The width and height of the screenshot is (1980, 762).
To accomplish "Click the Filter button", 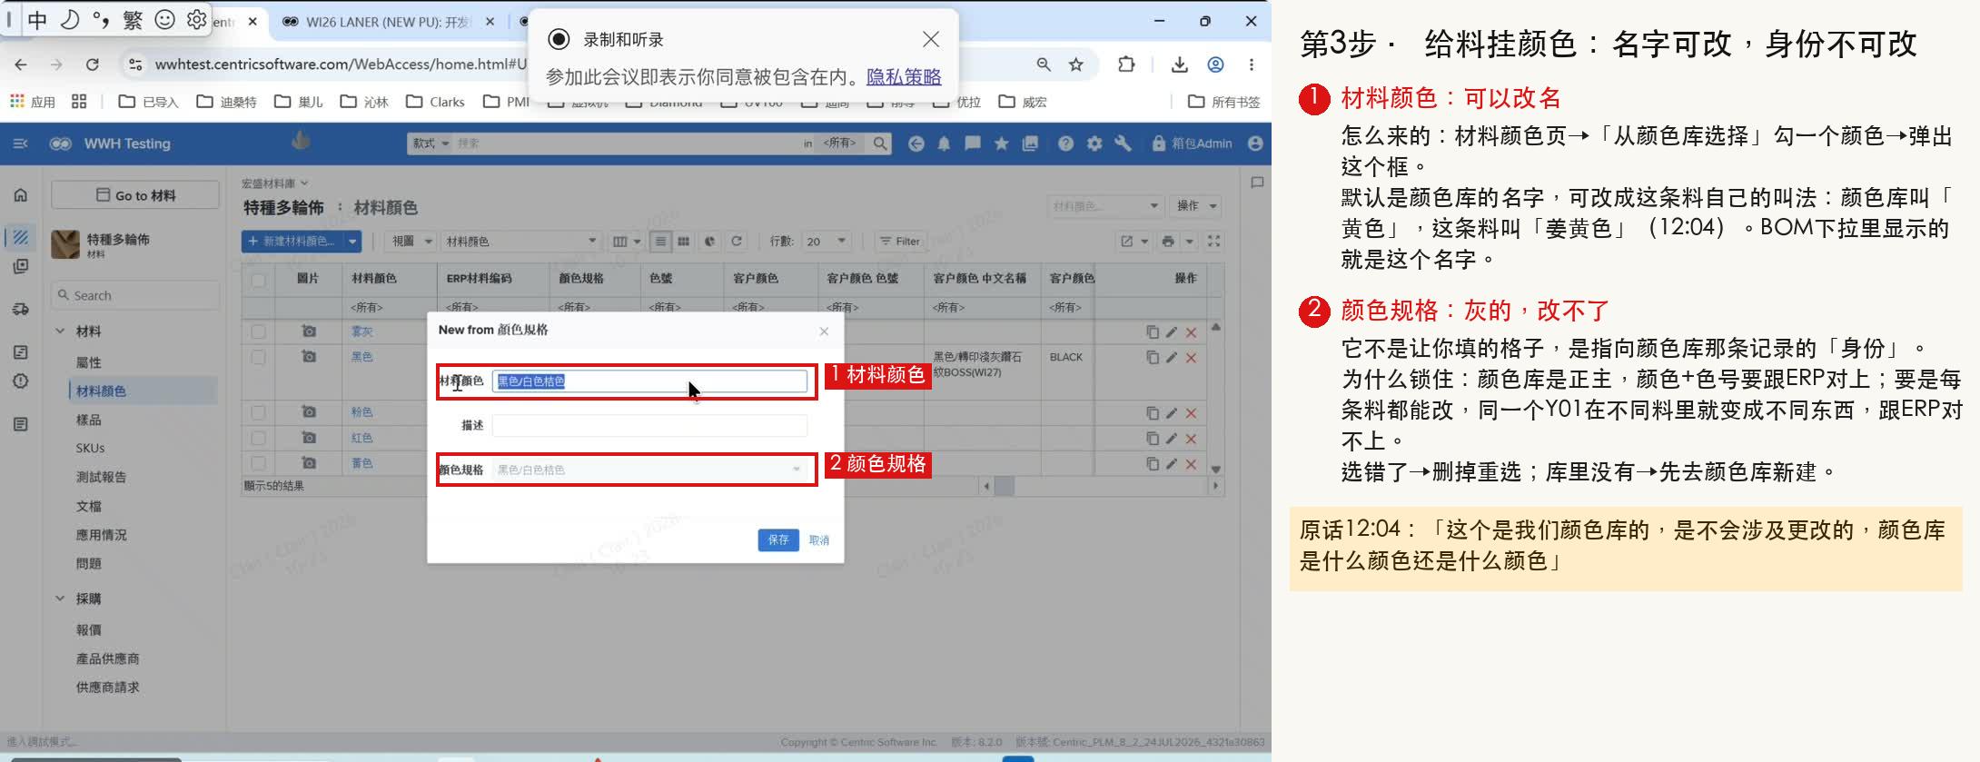I will [x=899, y=242].
